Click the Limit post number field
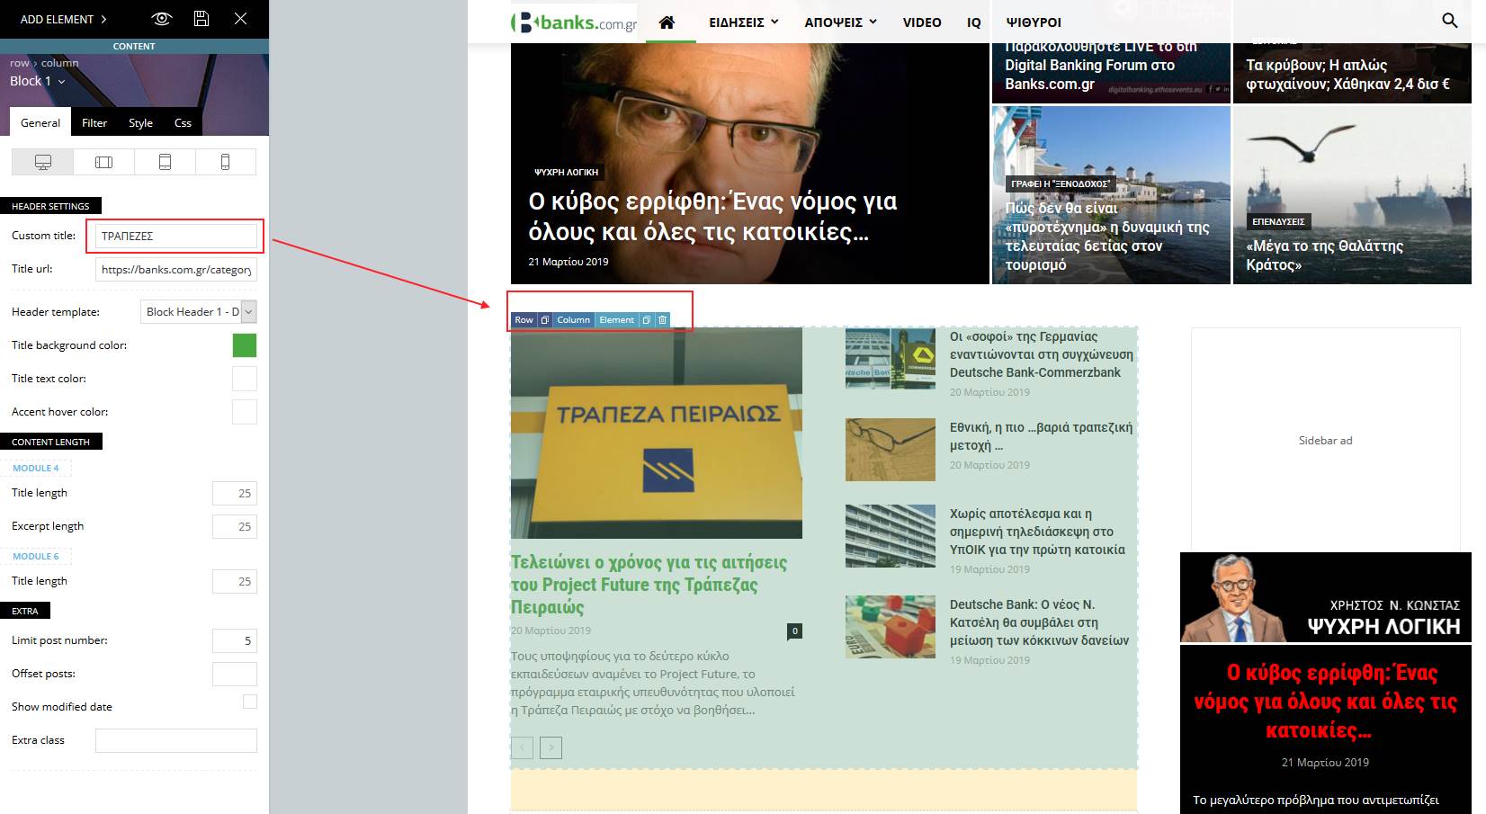The width and height of the screenshot is (1486, 814). (x=235, y=640)
